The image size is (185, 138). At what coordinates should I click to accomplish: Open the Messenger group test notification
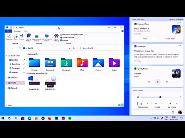pos(157,54)
